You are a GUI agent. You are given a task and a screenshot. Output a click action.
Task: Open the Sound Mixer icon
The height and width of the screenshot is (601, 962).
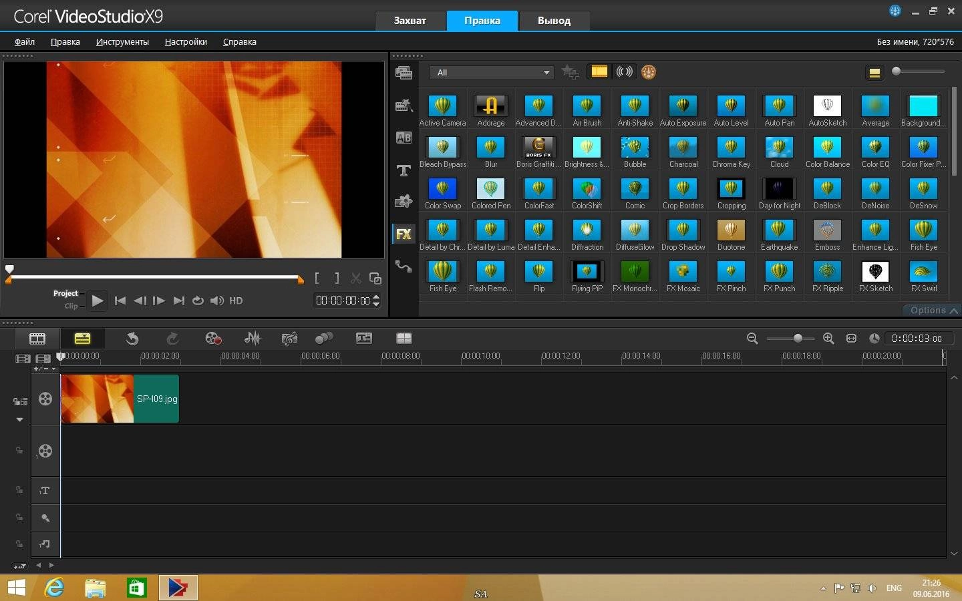[253, 339]
